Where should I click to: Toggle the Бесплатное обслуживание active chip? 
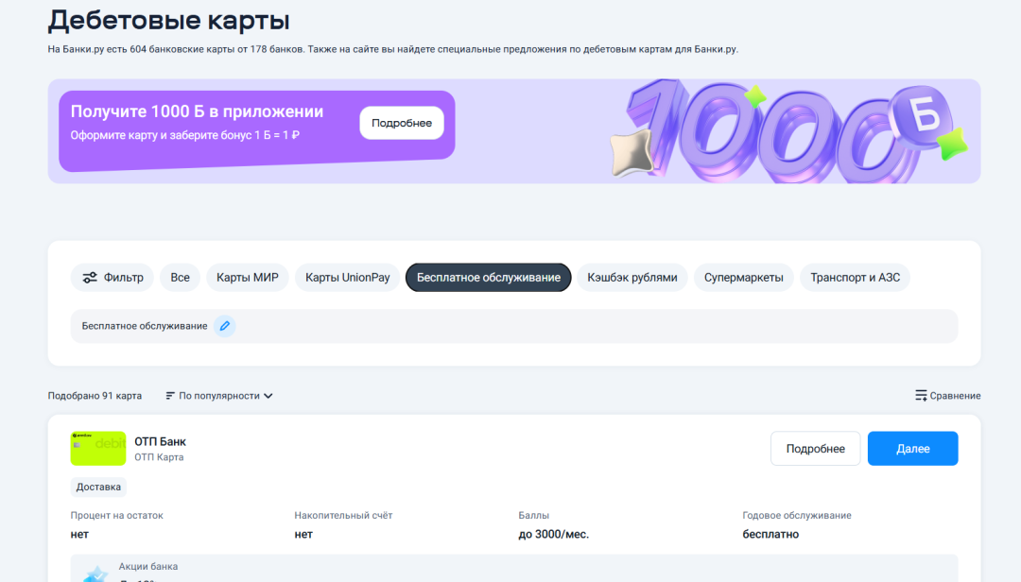489,278
